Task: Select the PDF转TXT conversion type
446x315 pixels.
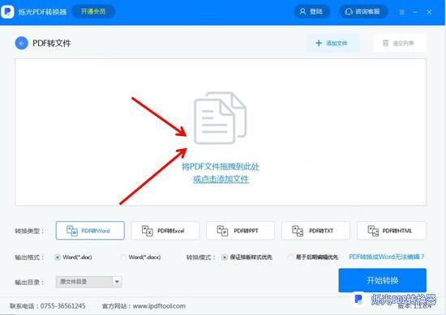Action: pyautogui.click(x=315, y=231)
